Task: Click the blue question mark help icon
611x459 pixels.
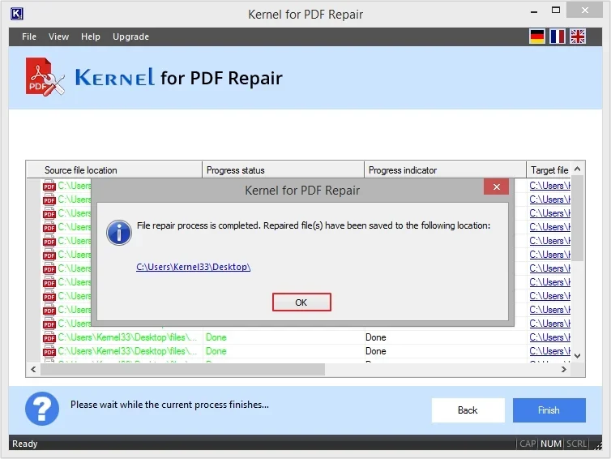Action: 42,408
